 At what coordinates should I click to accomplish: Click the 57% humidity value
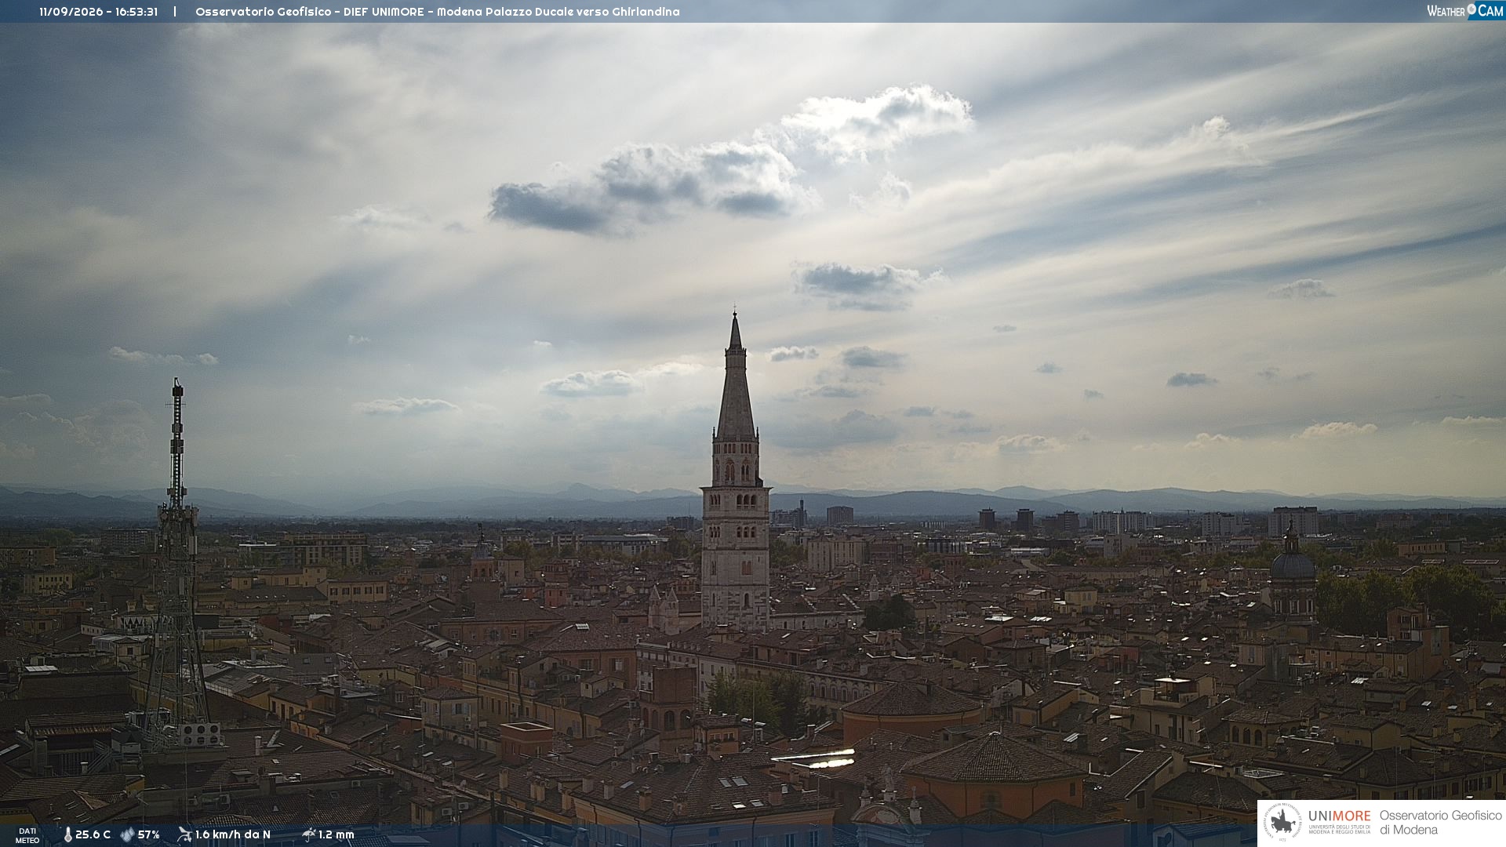(x=149, y=834)
